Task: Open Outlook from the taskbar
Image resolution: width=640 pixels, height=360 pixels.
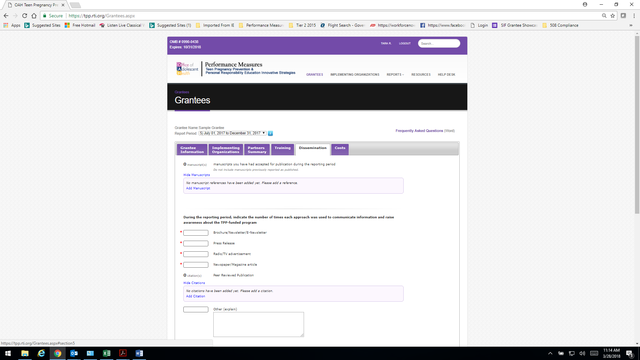Action: click(74, 353)
